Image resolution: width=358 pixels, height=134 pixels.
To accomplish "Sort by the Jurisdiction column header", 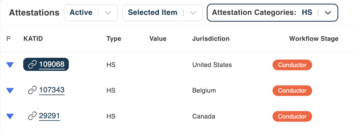I will click(x=211, y=39).
